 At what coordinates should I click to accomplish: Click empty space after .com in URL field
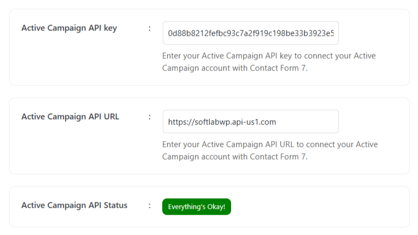pyautogui.click(x=306, y=122)
